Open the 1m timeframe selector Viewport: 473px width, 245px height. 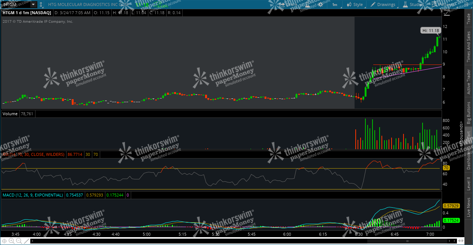(x=335, y=4)
